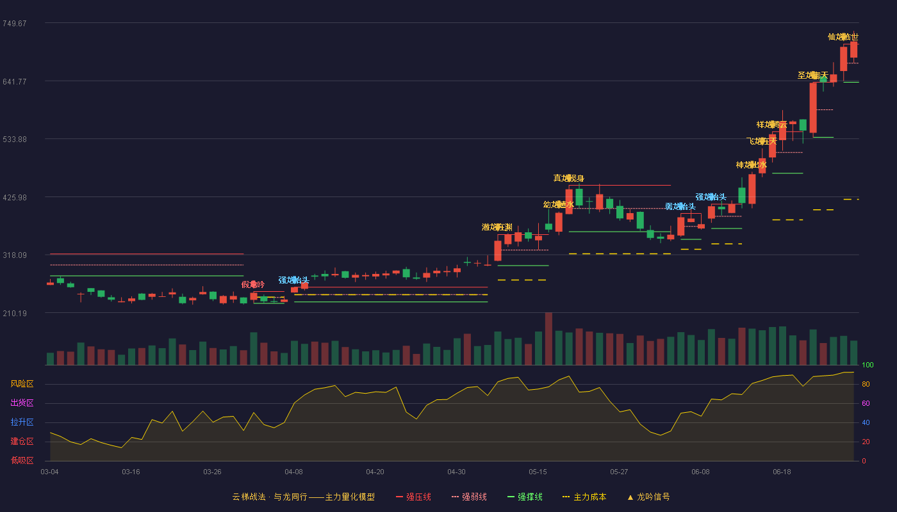This screenshot has height=512, width=897.
Task: Click the blue 40 indicator scale label
Action: pyautogui.click(x=866, y=422)
